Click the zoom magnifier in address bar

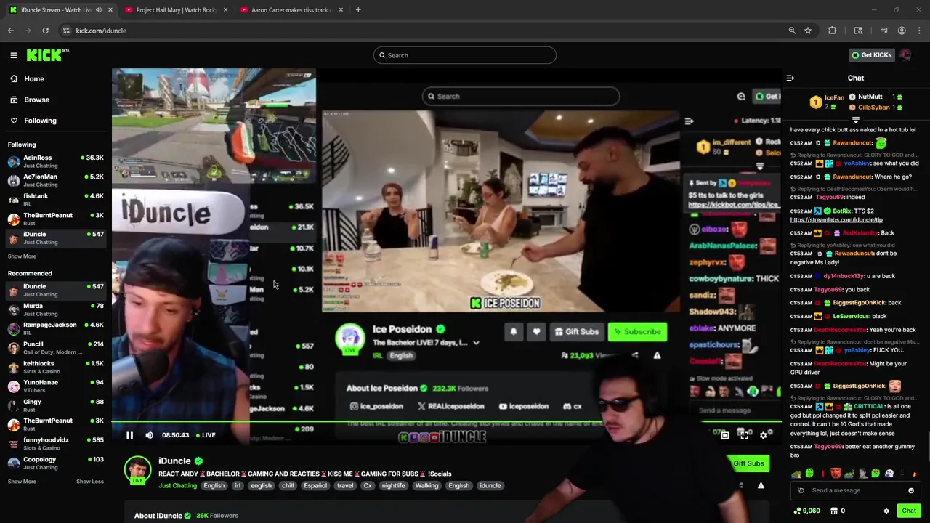(x=792, y=31)
